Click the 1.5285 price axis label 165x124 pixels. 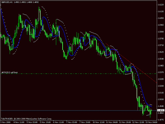[x=161, y=79]
